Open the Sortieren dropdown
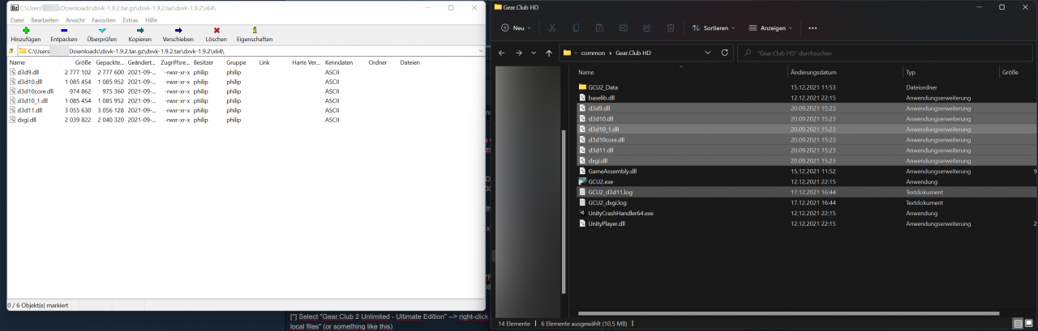The image size is (1038, 331). (713, 28)
